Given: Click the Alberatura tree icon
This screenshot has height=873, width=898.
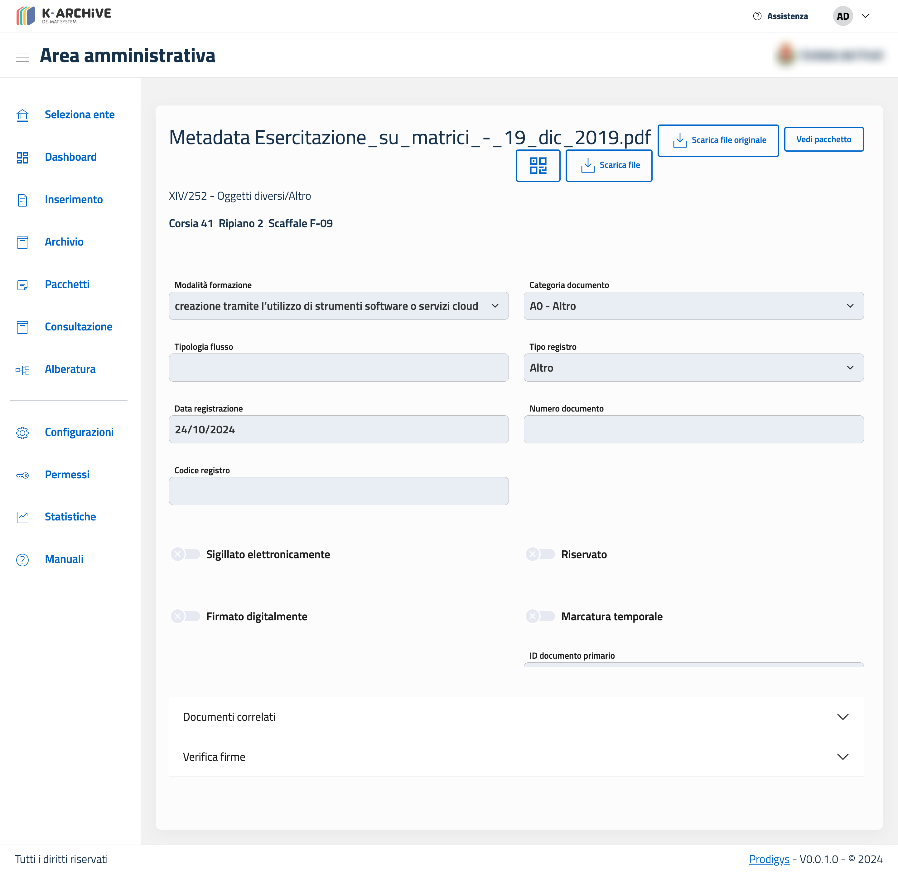Looking at the screenshot, I should click(x=22, y=369).
